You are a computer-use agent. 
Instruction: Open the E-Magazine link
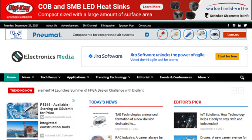(x=108, y=25)
